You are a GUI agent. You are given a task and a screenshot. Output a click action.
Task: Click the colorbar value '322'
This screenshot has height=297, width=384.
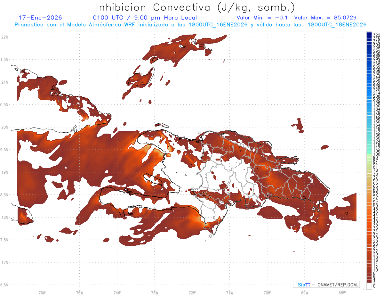tap(377, 35)
